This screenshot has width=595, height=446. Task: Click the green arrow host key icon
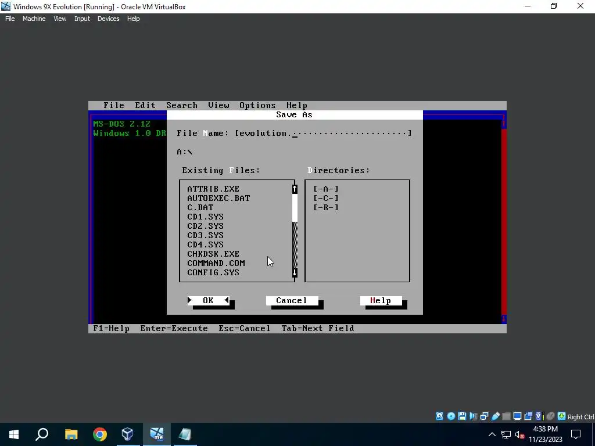(562, 416)
